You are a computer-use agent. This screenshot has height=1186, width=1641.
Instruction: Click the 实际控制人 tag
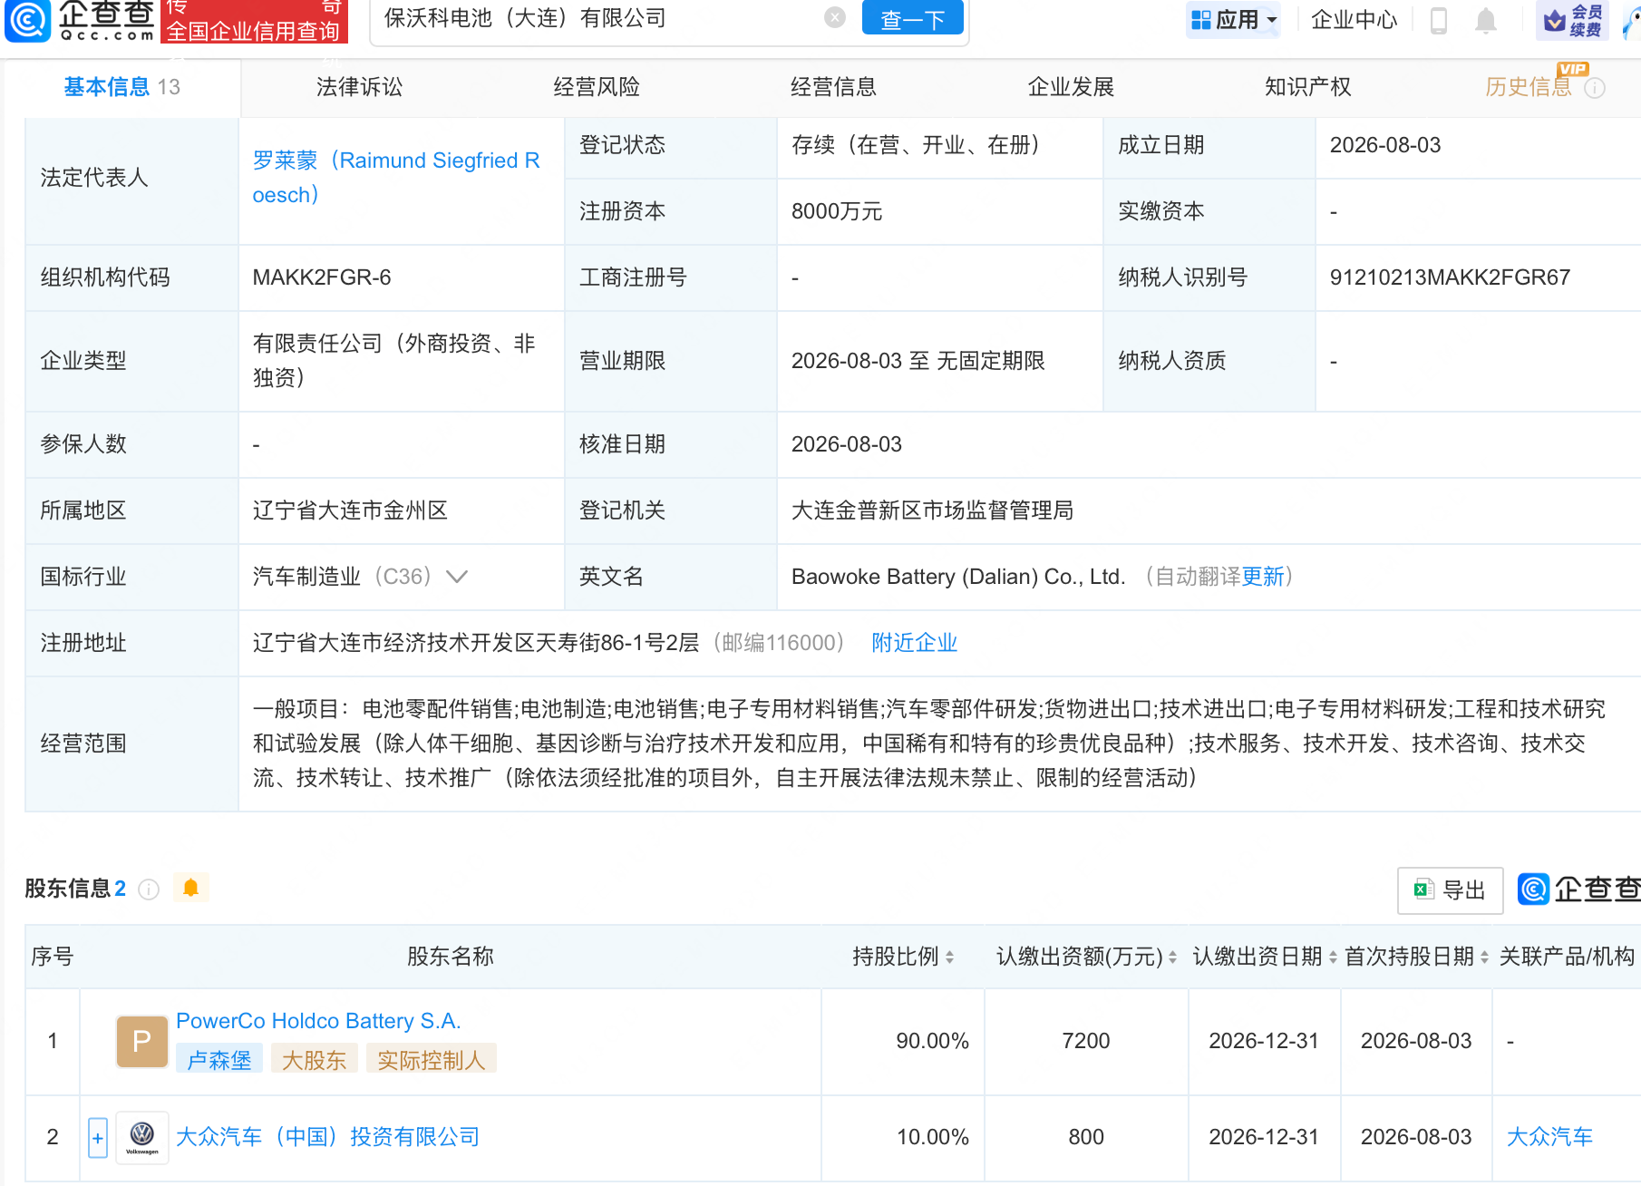pyautogui.click(x=432, y=1059)
